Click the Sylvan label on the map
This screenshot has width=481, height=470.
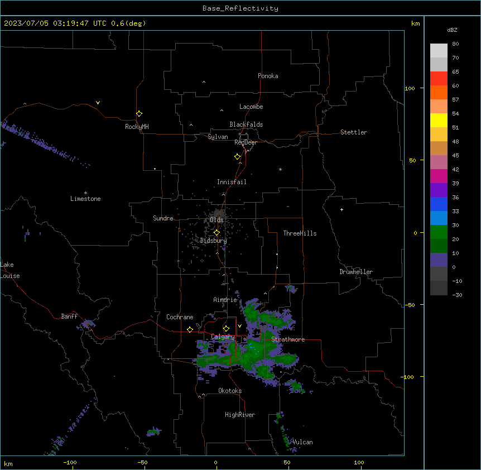(218, 137)
